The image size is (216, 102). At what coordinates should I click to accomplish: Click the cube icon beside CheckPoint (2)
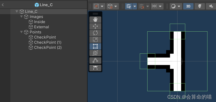click(x=31, y=48)
